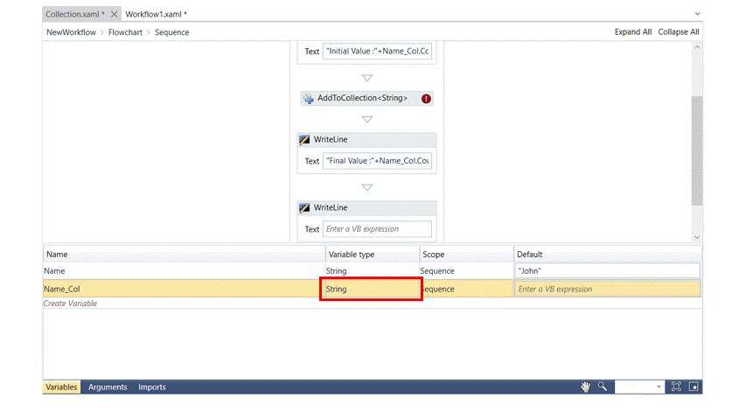The height and width of the screenshot is (420, 746).
Task: Click the Final Value WriteLine activity icon
Action: pos(304,140)
